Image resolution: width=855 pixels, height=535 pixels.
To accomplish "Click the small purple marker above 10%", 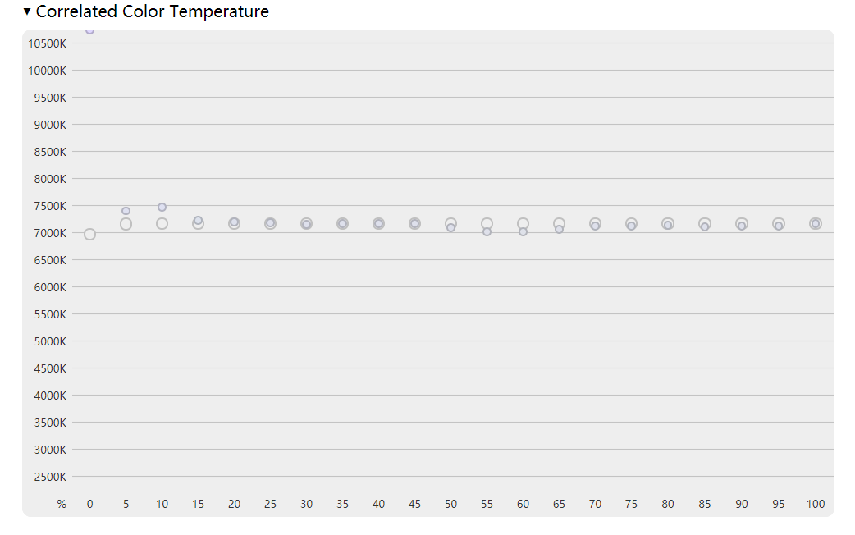I will point(162,208).
